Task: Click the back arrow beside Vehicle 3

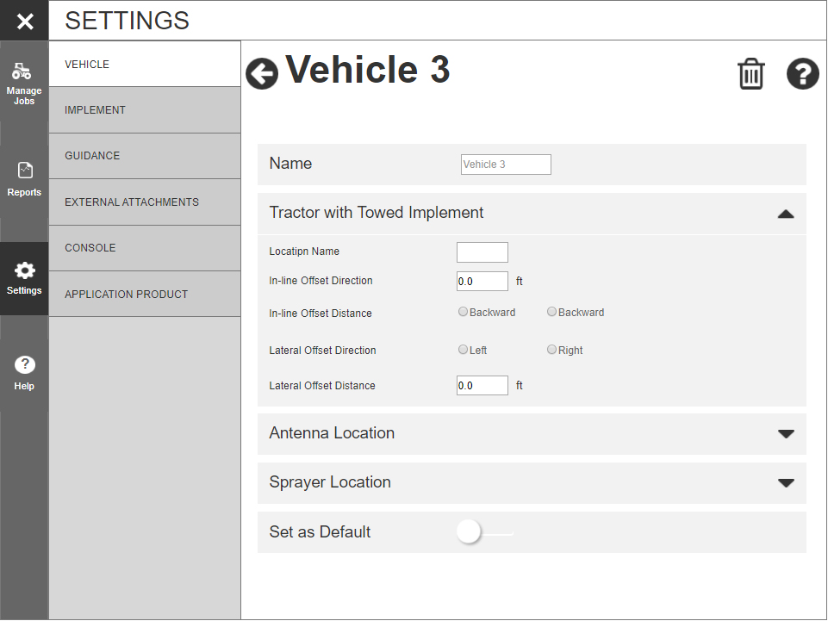Action: pyautogui.click(x=262, y=74)
